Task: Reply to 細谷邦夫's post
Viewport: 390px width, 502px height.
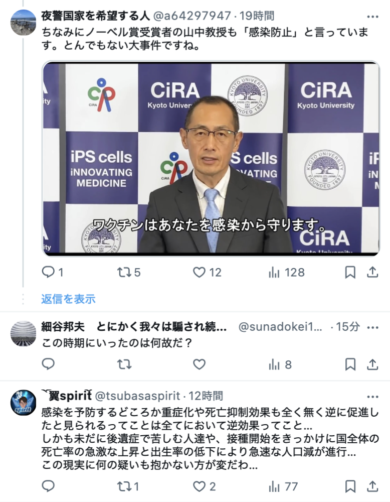Action: pos(48,364)
